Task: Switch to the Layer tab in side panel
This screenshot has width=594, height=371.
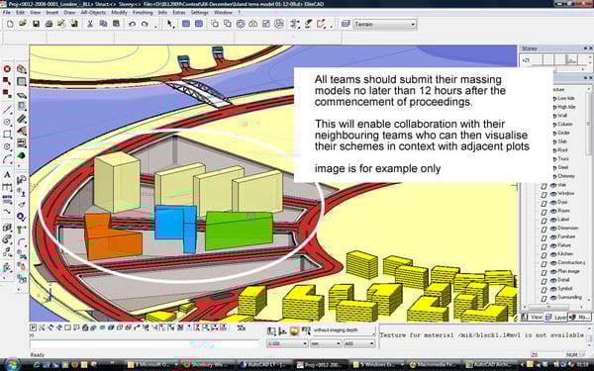Action: click(x=555, y=318)
